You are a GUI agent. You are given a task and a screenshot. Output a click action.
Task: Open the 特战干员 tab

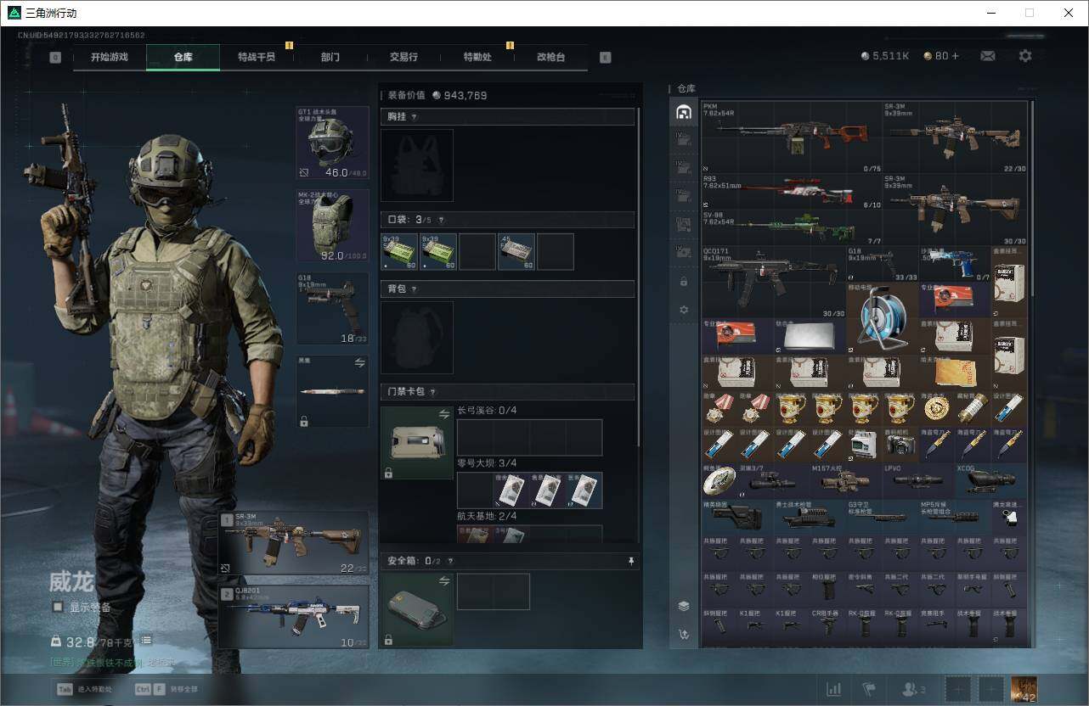257,57
